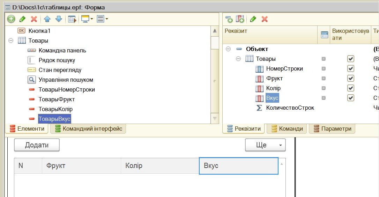Click the add attribute icon in requisites toolbar
The height and width of the screenshot is (197, 379).
click(229, 19)
